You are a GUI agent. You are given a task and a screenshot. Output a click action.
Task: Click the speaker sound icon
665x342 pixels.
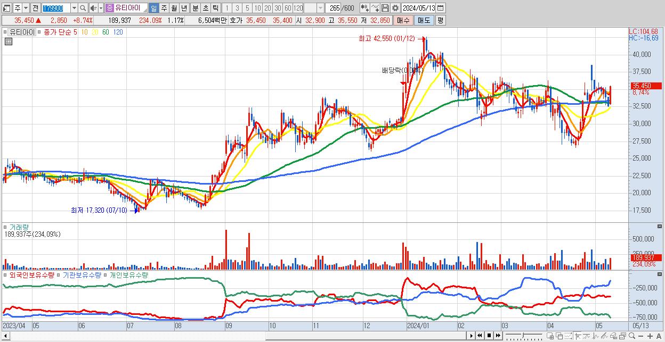point(93,8)
